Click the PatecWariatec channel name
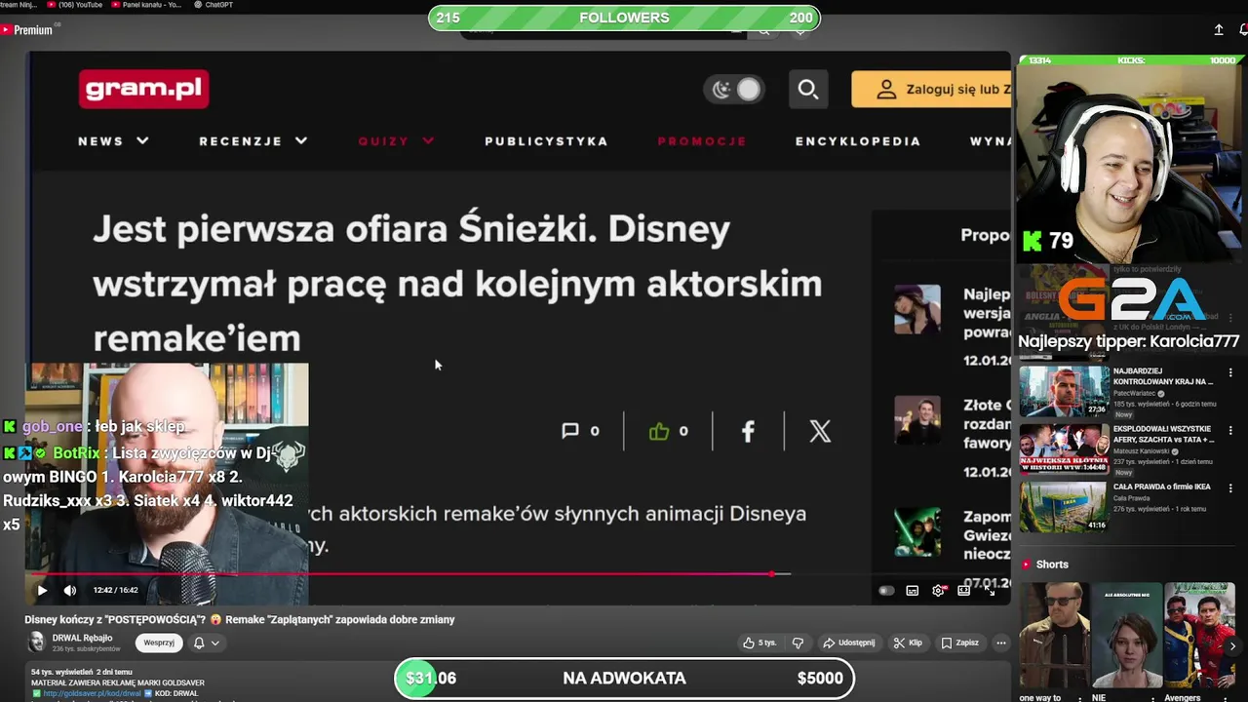 point(1135,394)
